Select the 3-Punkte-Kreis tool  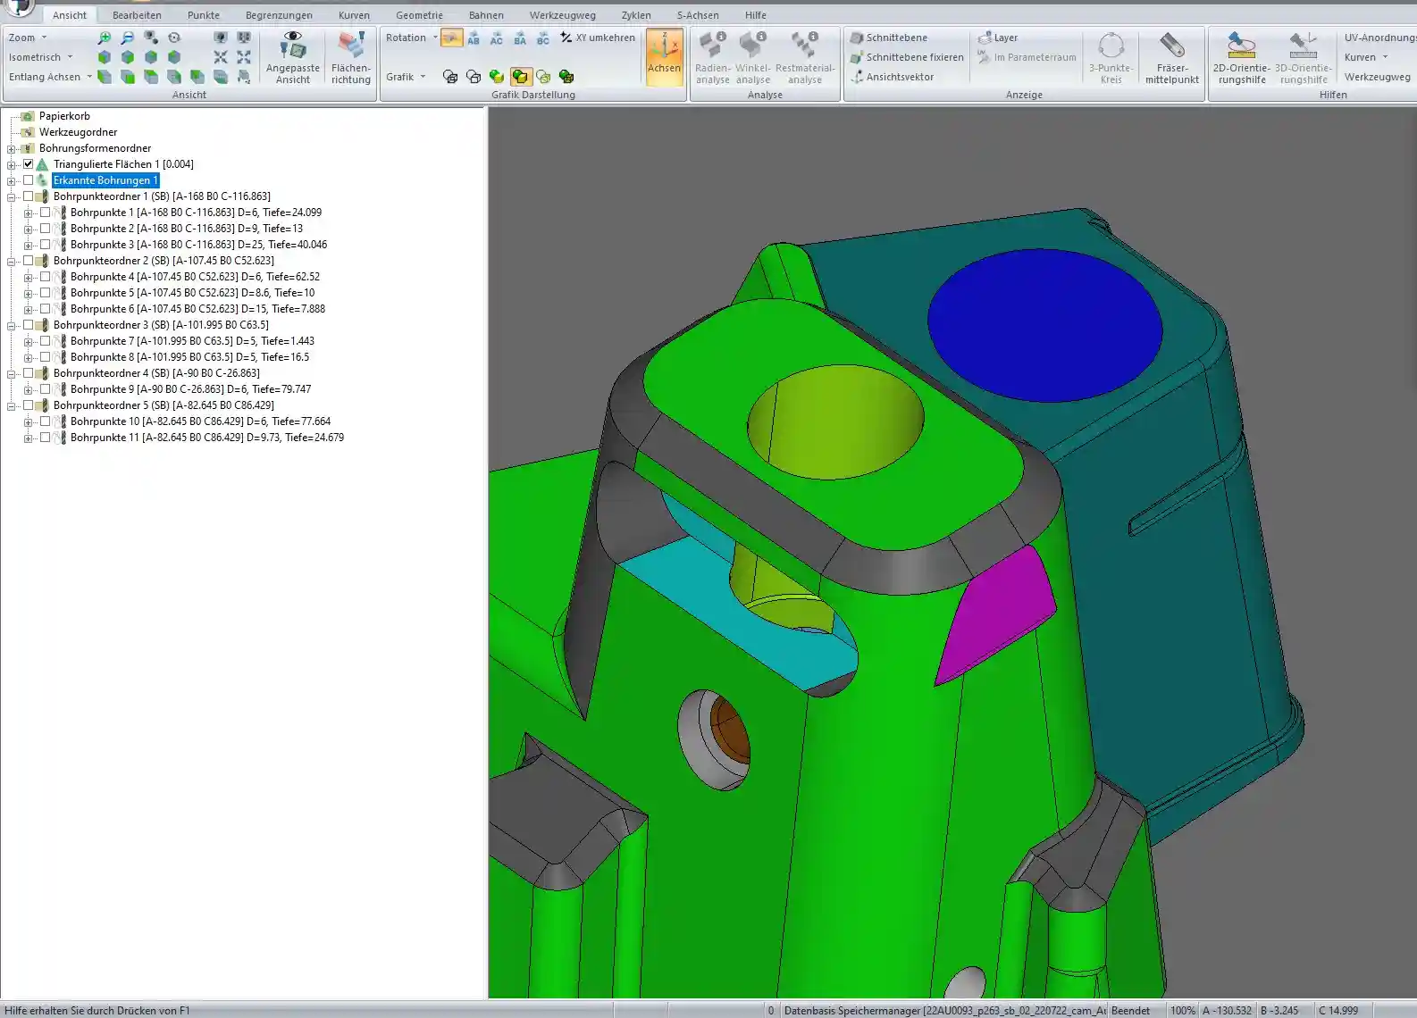(1111, 58)
